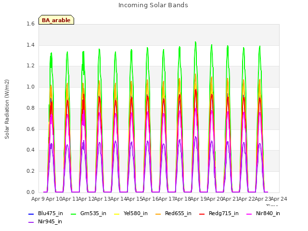Toggle Yel580_in legend entry
This screenshot has height=231, width=308.
(x=130, y=214)
